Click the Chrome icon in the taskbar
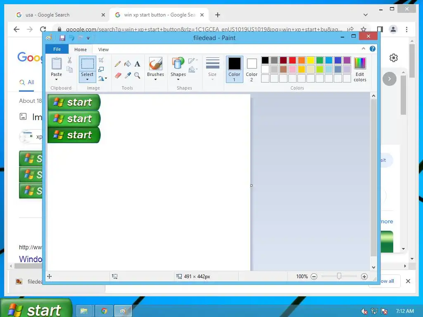The height and width of the screenshot is (317, 423). [x=104, y=311]
